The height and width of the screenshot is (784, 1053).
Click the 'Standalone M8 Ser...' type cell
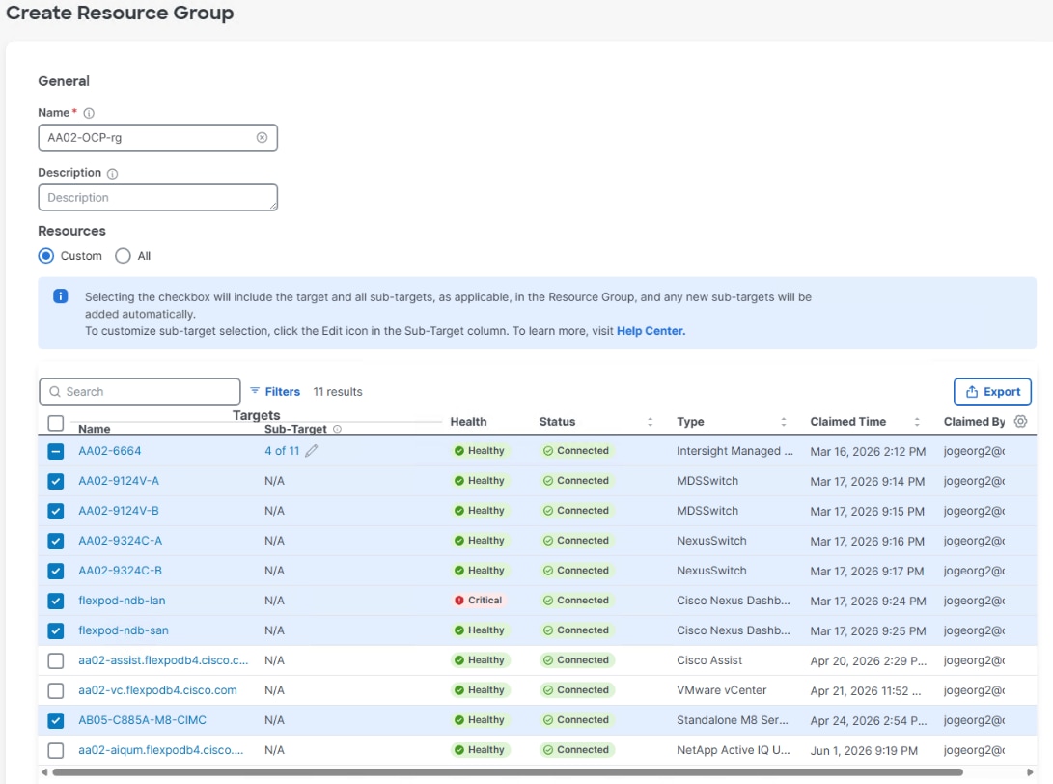pos(732,720)
